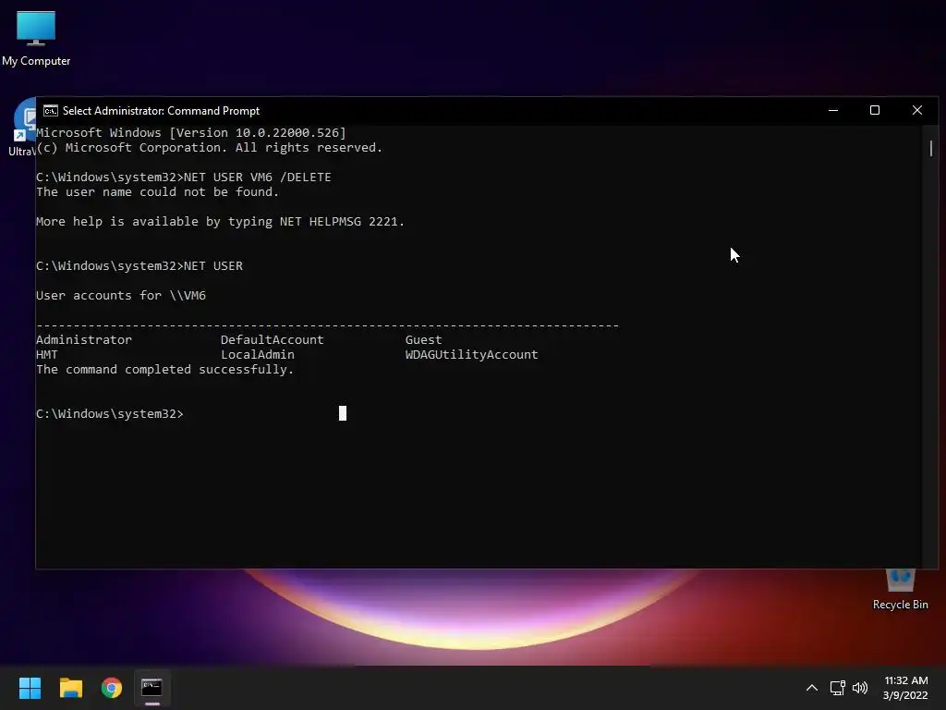Viewport: 946px width, 710px height.
Task: Click 'The command completed successfully.' line
Action: coord(164,370)
